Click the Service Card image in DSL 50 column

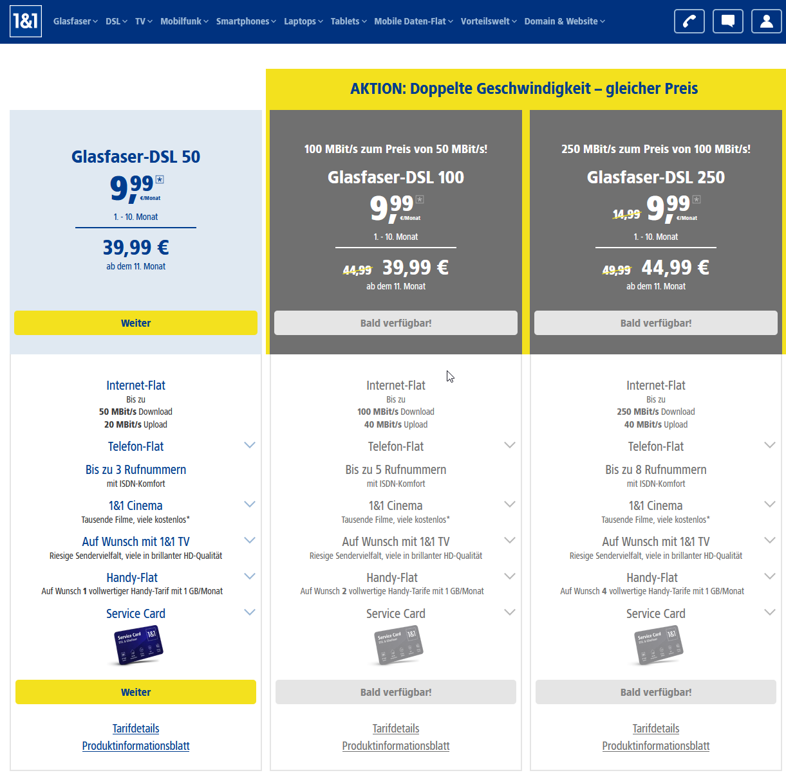(x=138, y=645)
